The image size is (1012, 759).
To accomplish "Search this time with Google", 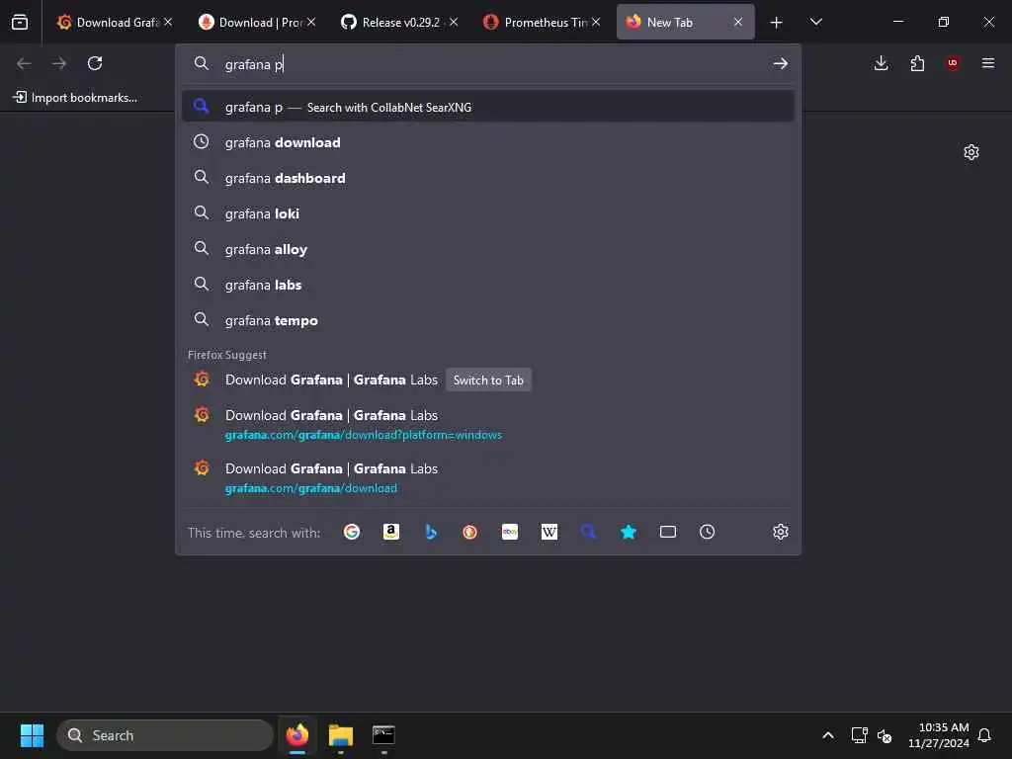I will (x=352, y=532).
